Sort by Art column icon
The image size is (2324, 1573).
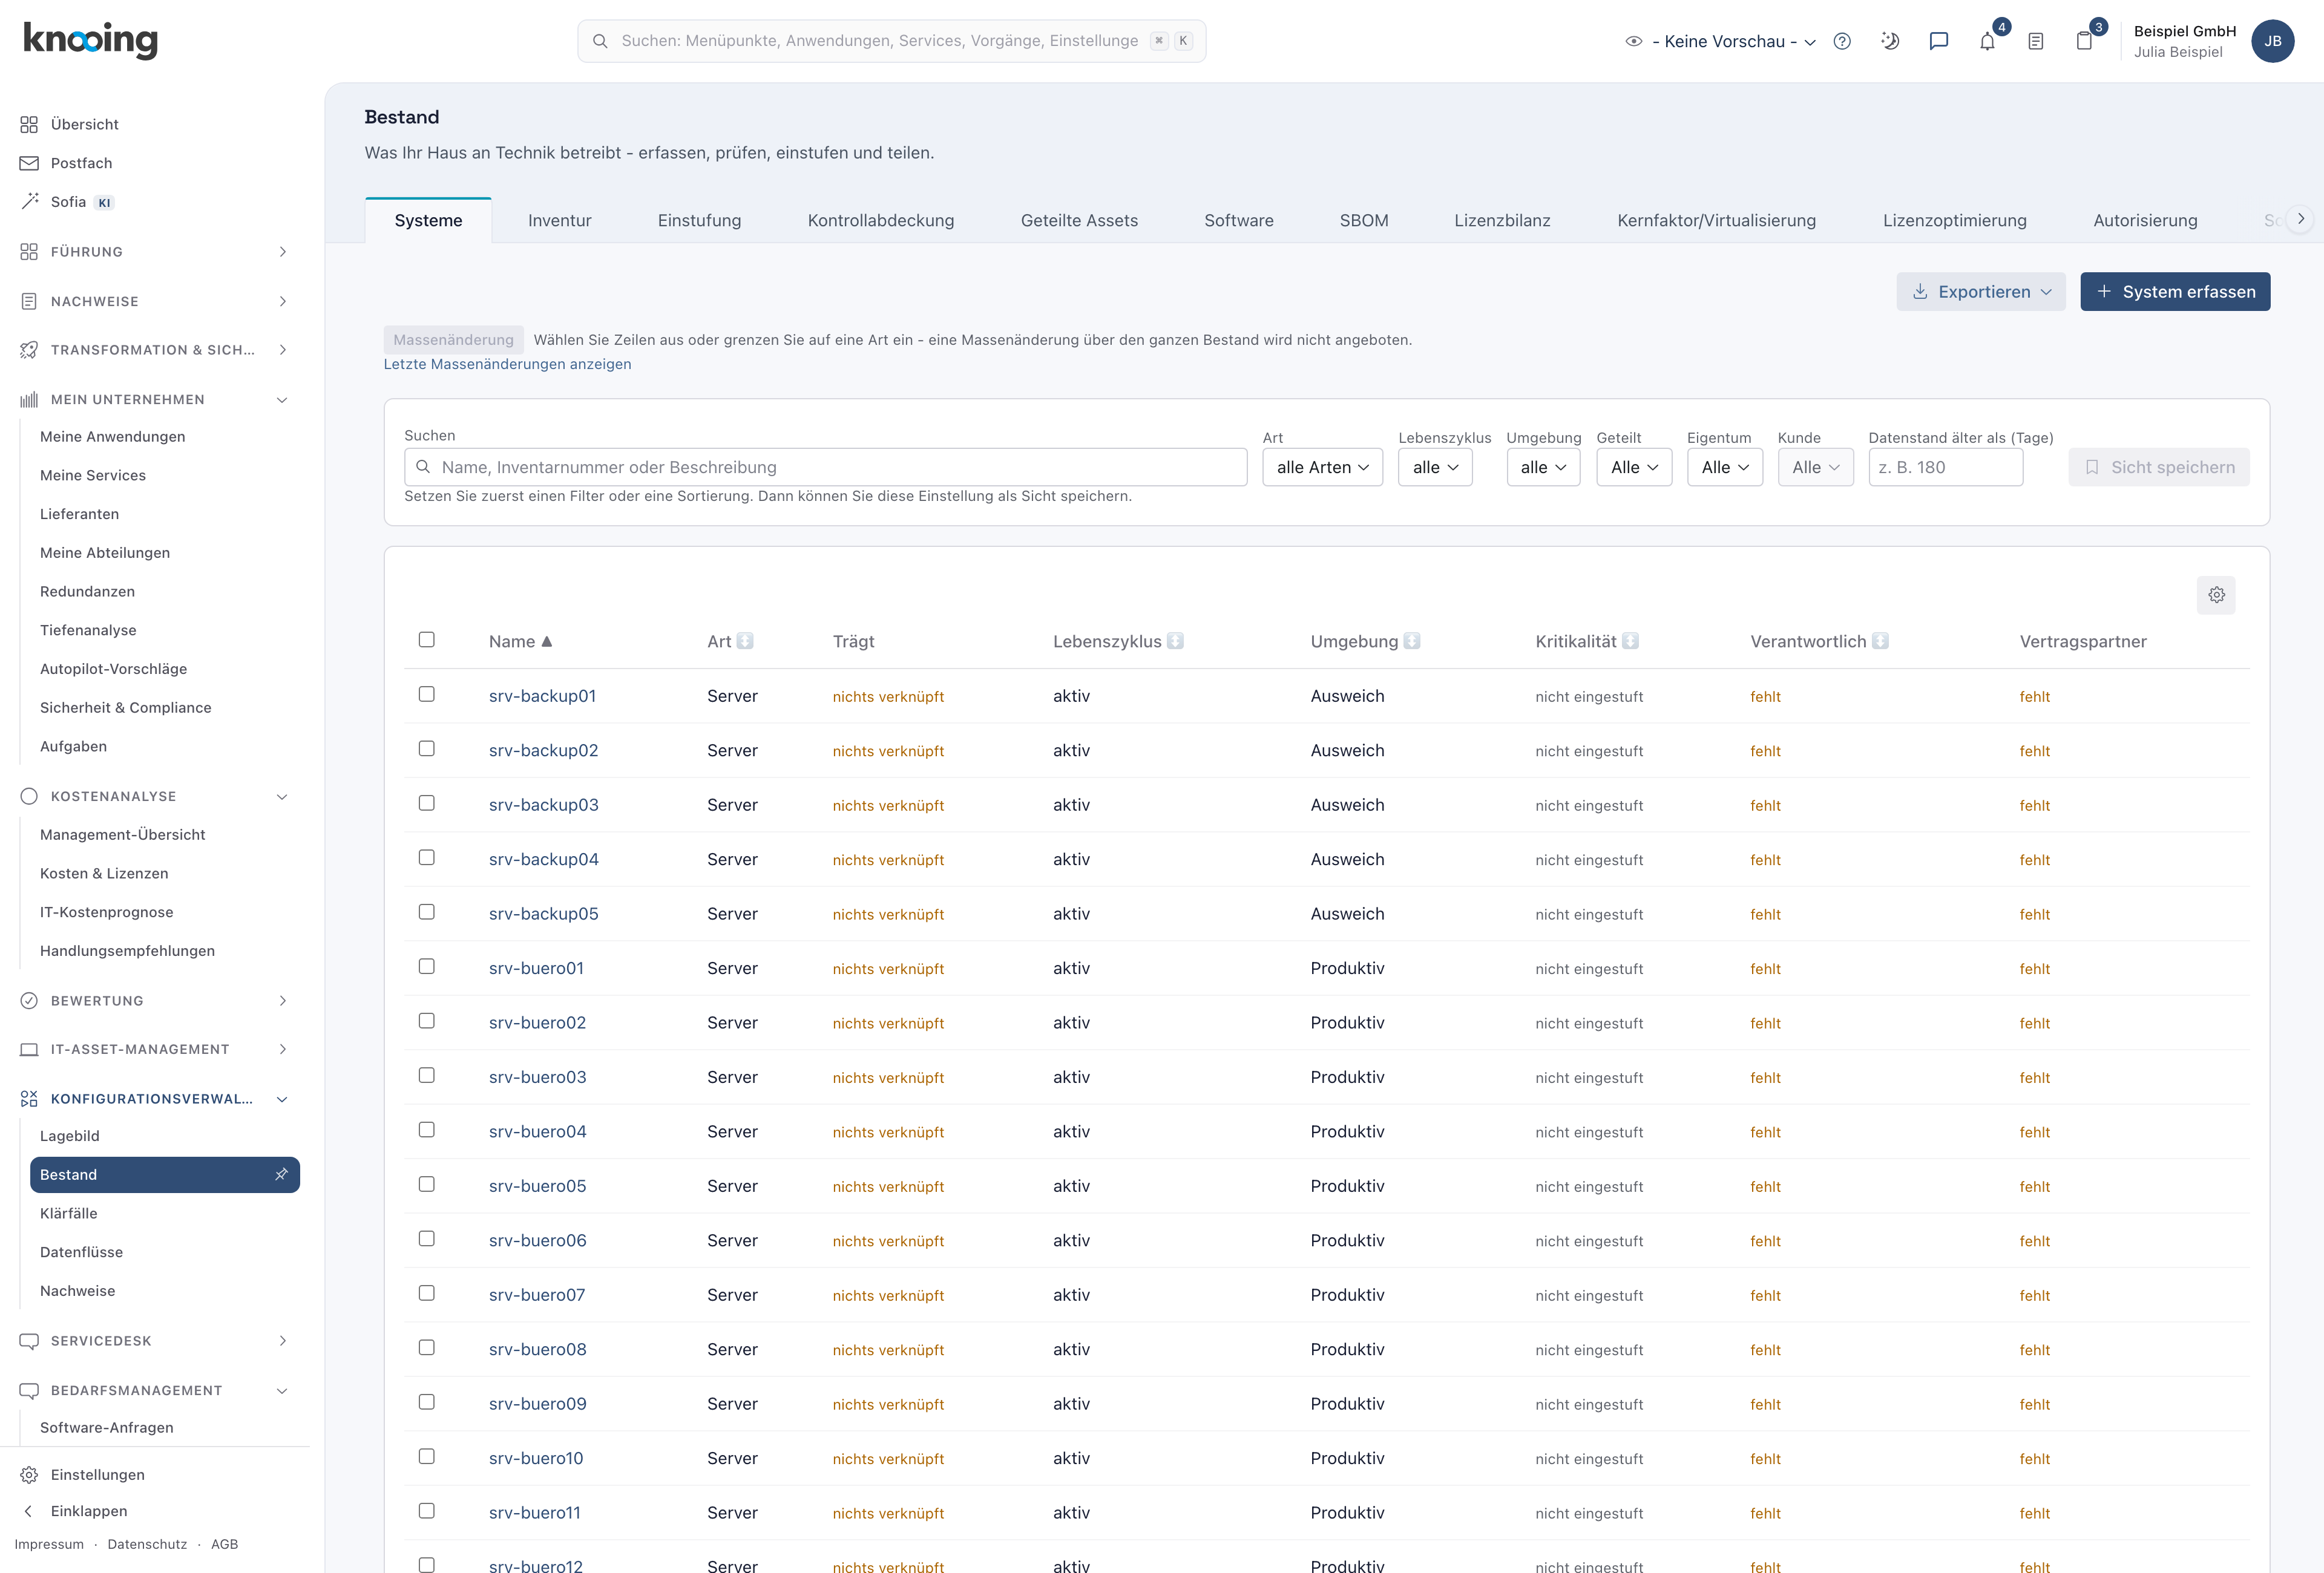pyautogui.click(x=745, y=641)
